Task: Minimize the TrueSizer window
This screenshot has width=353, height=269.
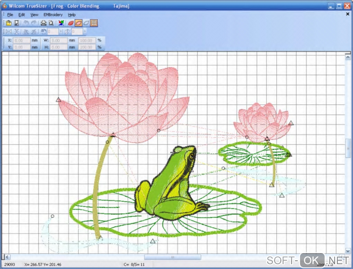Action: pyautogui.click(x=331, y=6)
